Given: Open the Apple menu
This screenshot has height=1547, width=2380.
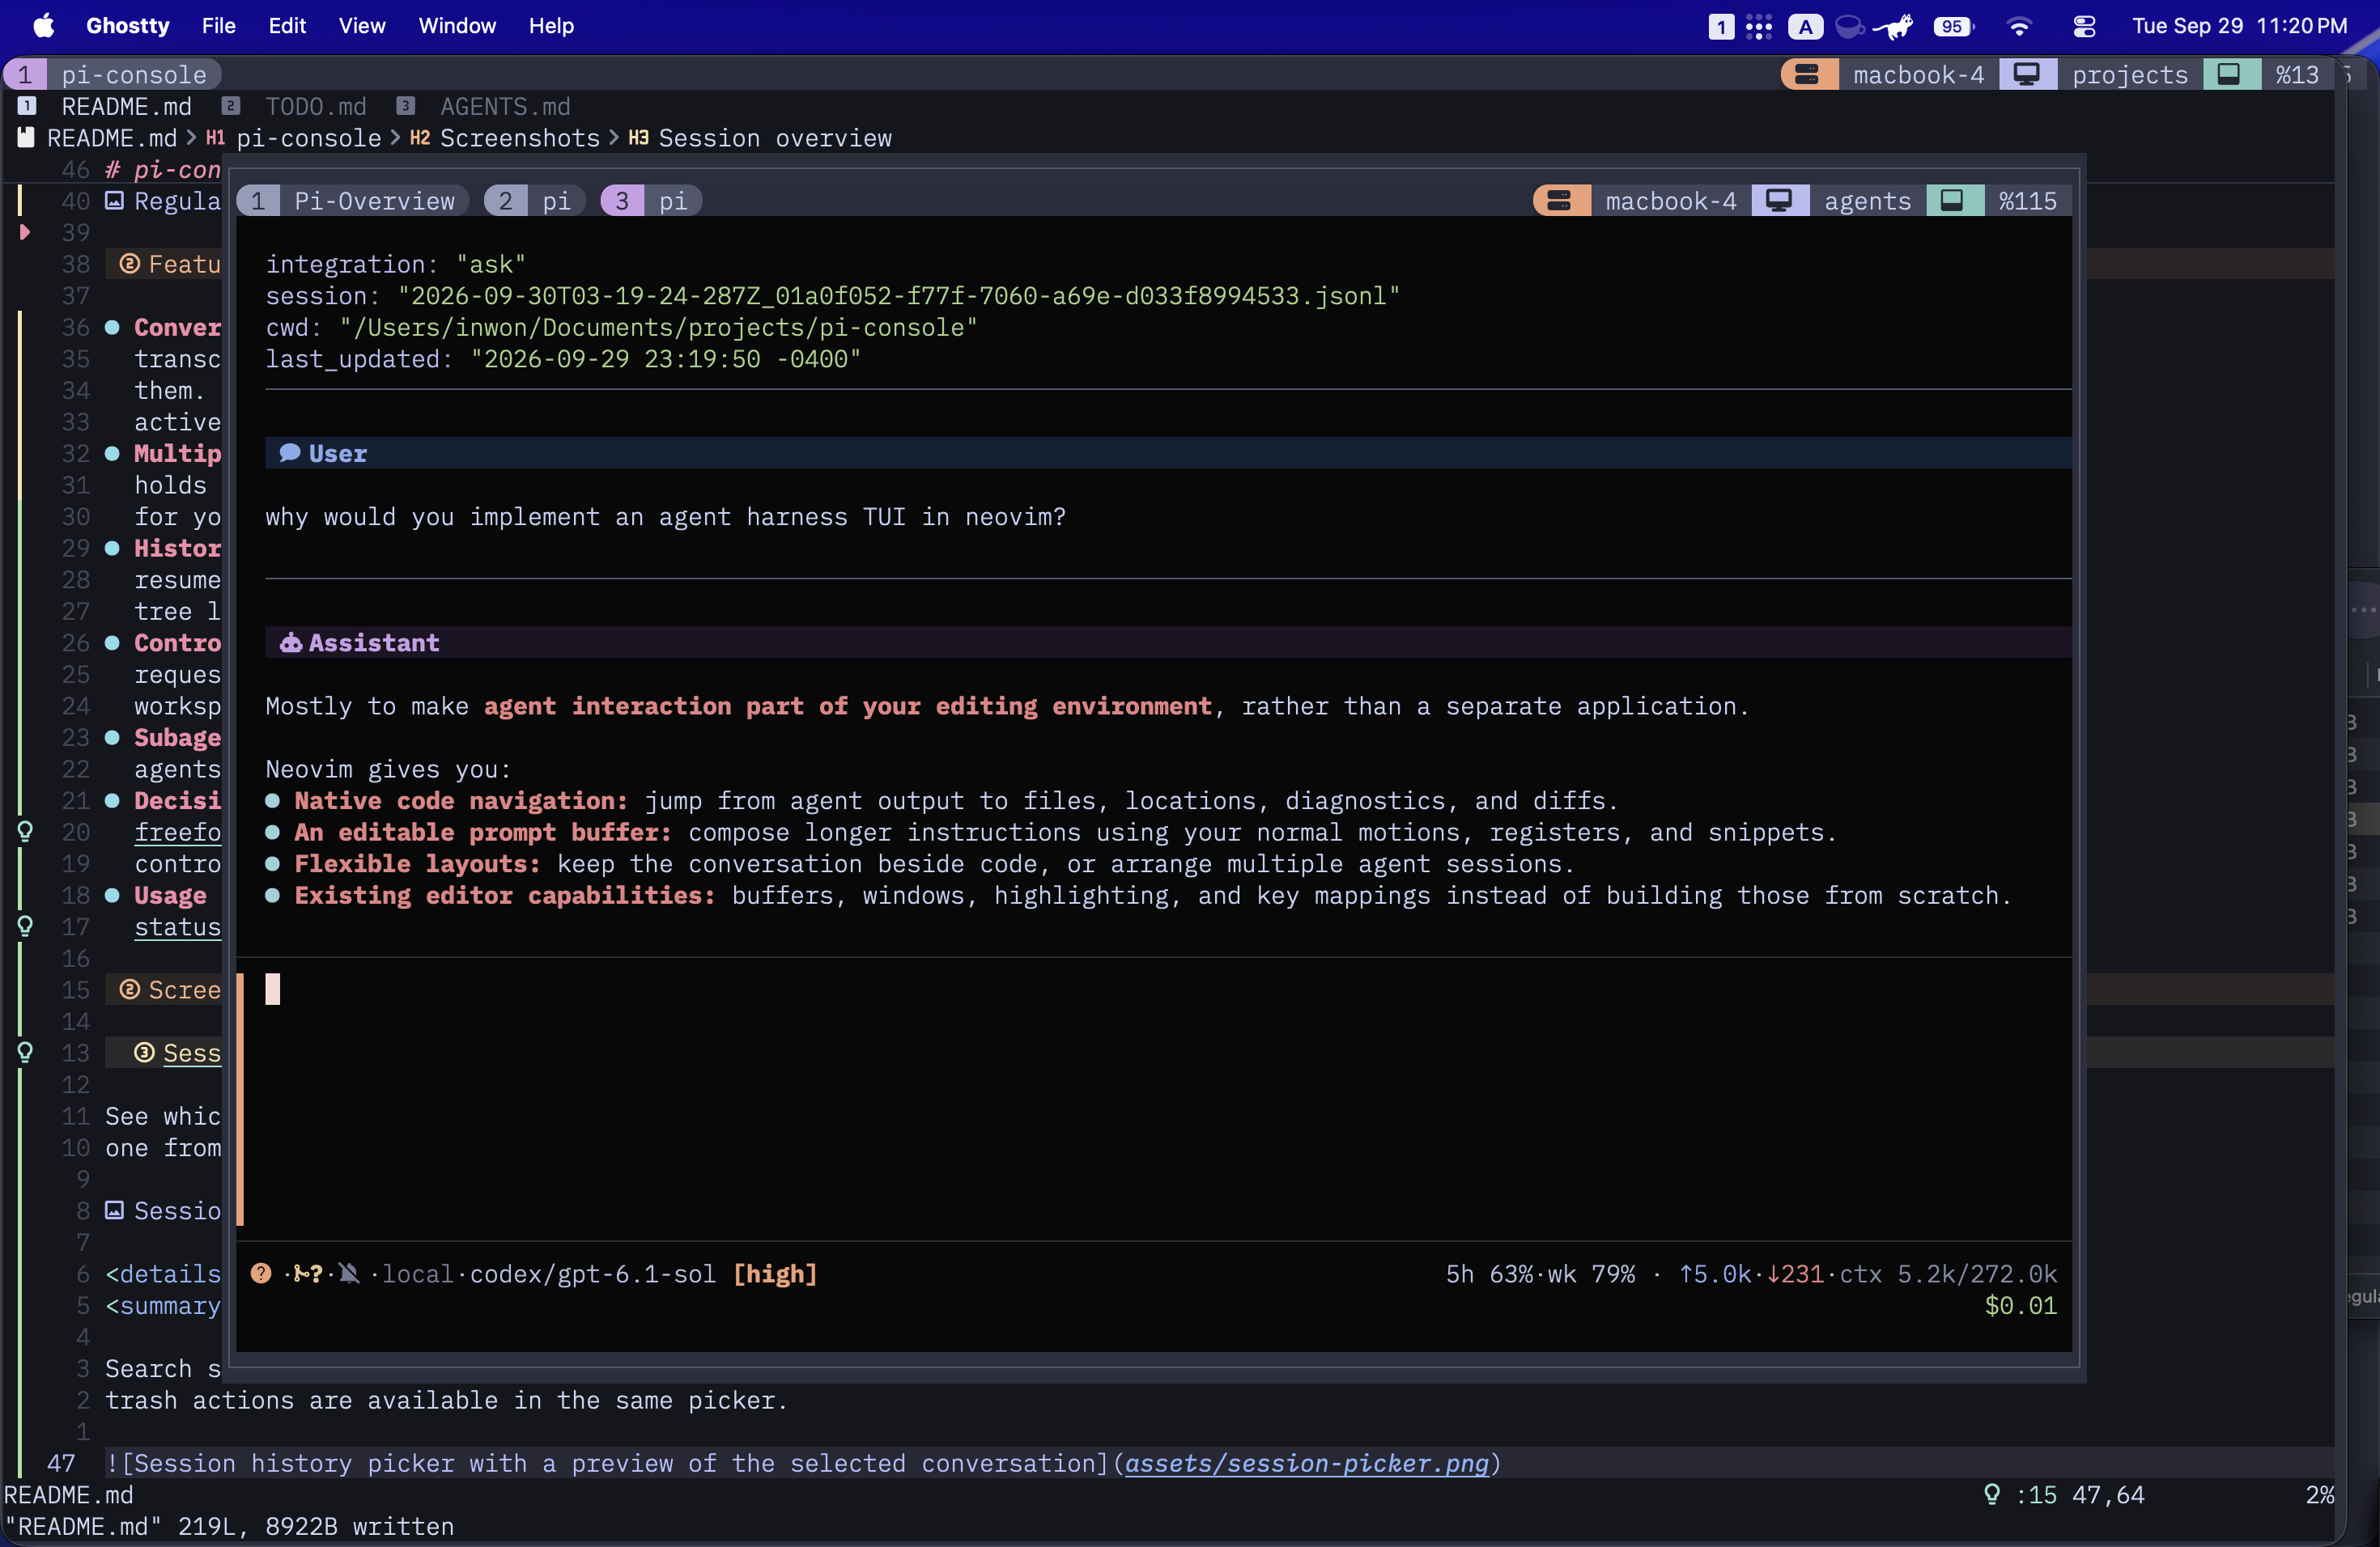Looking at the screenshot, I should 43,26.
